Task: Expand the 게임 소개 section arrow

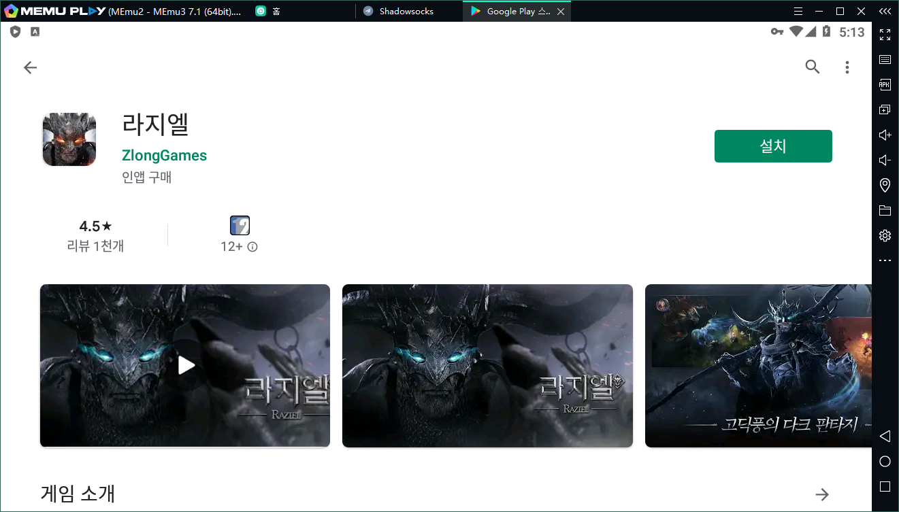Action: pos(822,494)
